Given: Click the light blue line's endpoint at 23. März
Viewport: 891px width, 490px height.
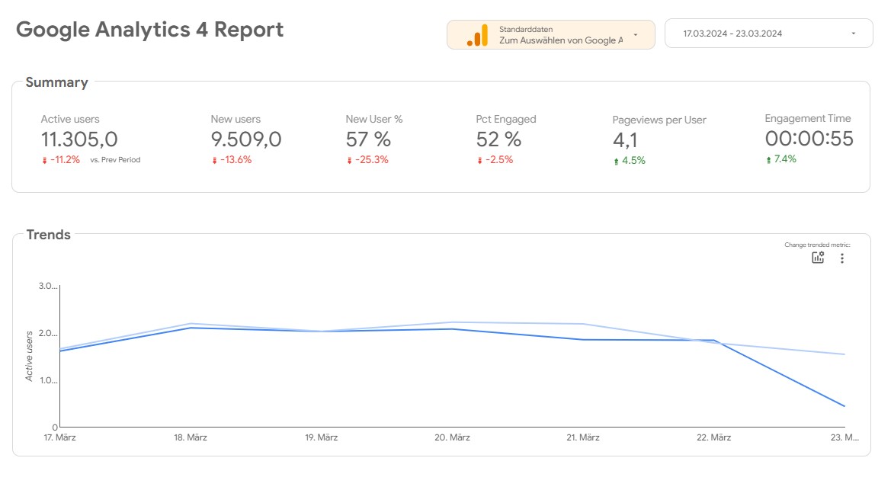Looking at the screenshot, I should pos(845,354).
